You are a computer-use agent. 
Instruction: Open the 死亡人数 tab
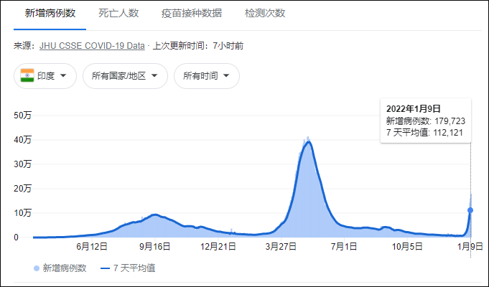[x=118, y=13]
